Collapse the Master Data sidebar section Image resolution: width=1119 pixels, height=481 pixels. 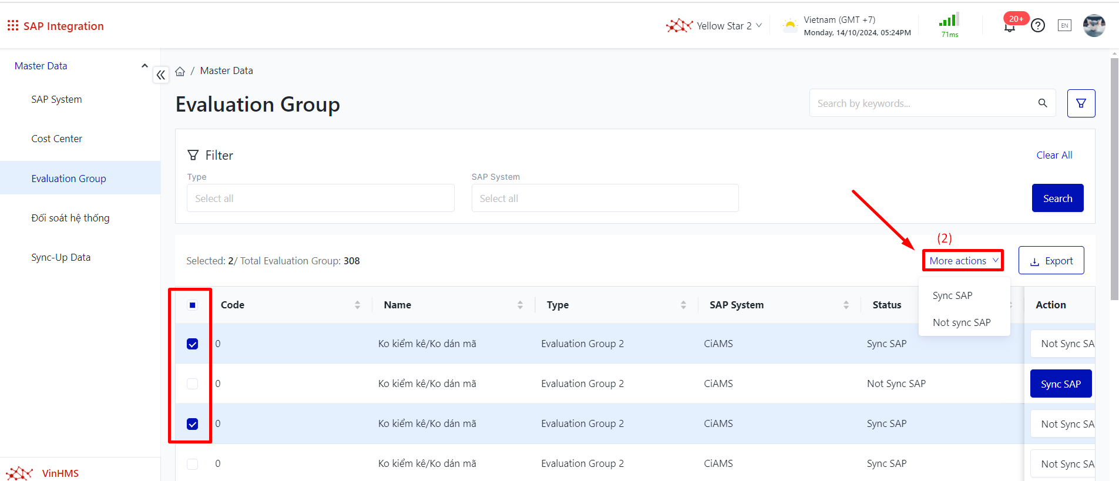pyautogui.click(x=144, y=66)
